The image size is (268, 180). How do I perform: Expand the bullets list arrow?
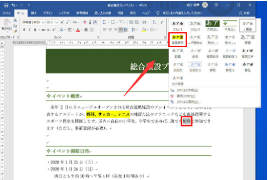tap(109, 22)
